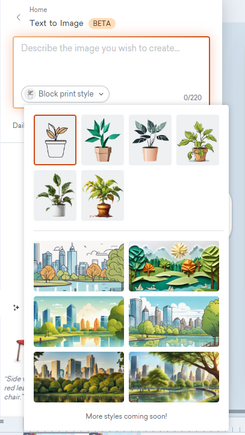Pick the dark block print plant style
This screenshot has width=245, height=435.
coord(150,140)
